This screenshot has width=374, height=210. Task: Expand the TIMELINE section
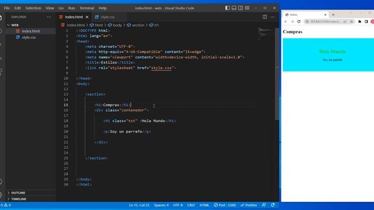pyautogui.click(x=19, y=199)
